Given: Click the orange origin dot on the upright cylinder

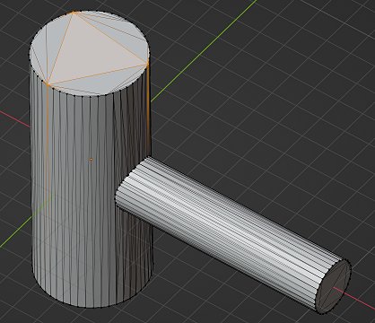Looking at the screenshot, I should coord(92,161).
